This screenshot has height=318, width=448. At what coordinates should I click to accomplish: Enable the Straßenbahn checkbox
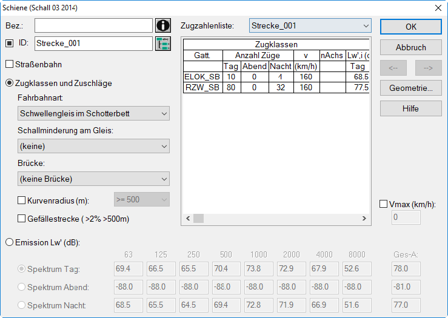pyautogui.click(x=10, y=64)
